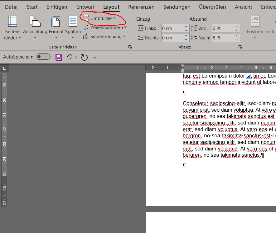Viewport: 276px width, 233px height.
Task: Click spacing after icon beside Nach
Action: tap(194, 38)
